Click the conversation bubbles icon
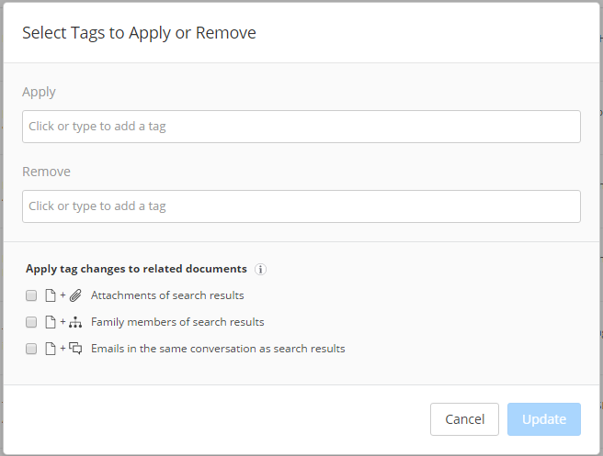The width and height of the screenshot is (603, 456). [x=75, y=349]
